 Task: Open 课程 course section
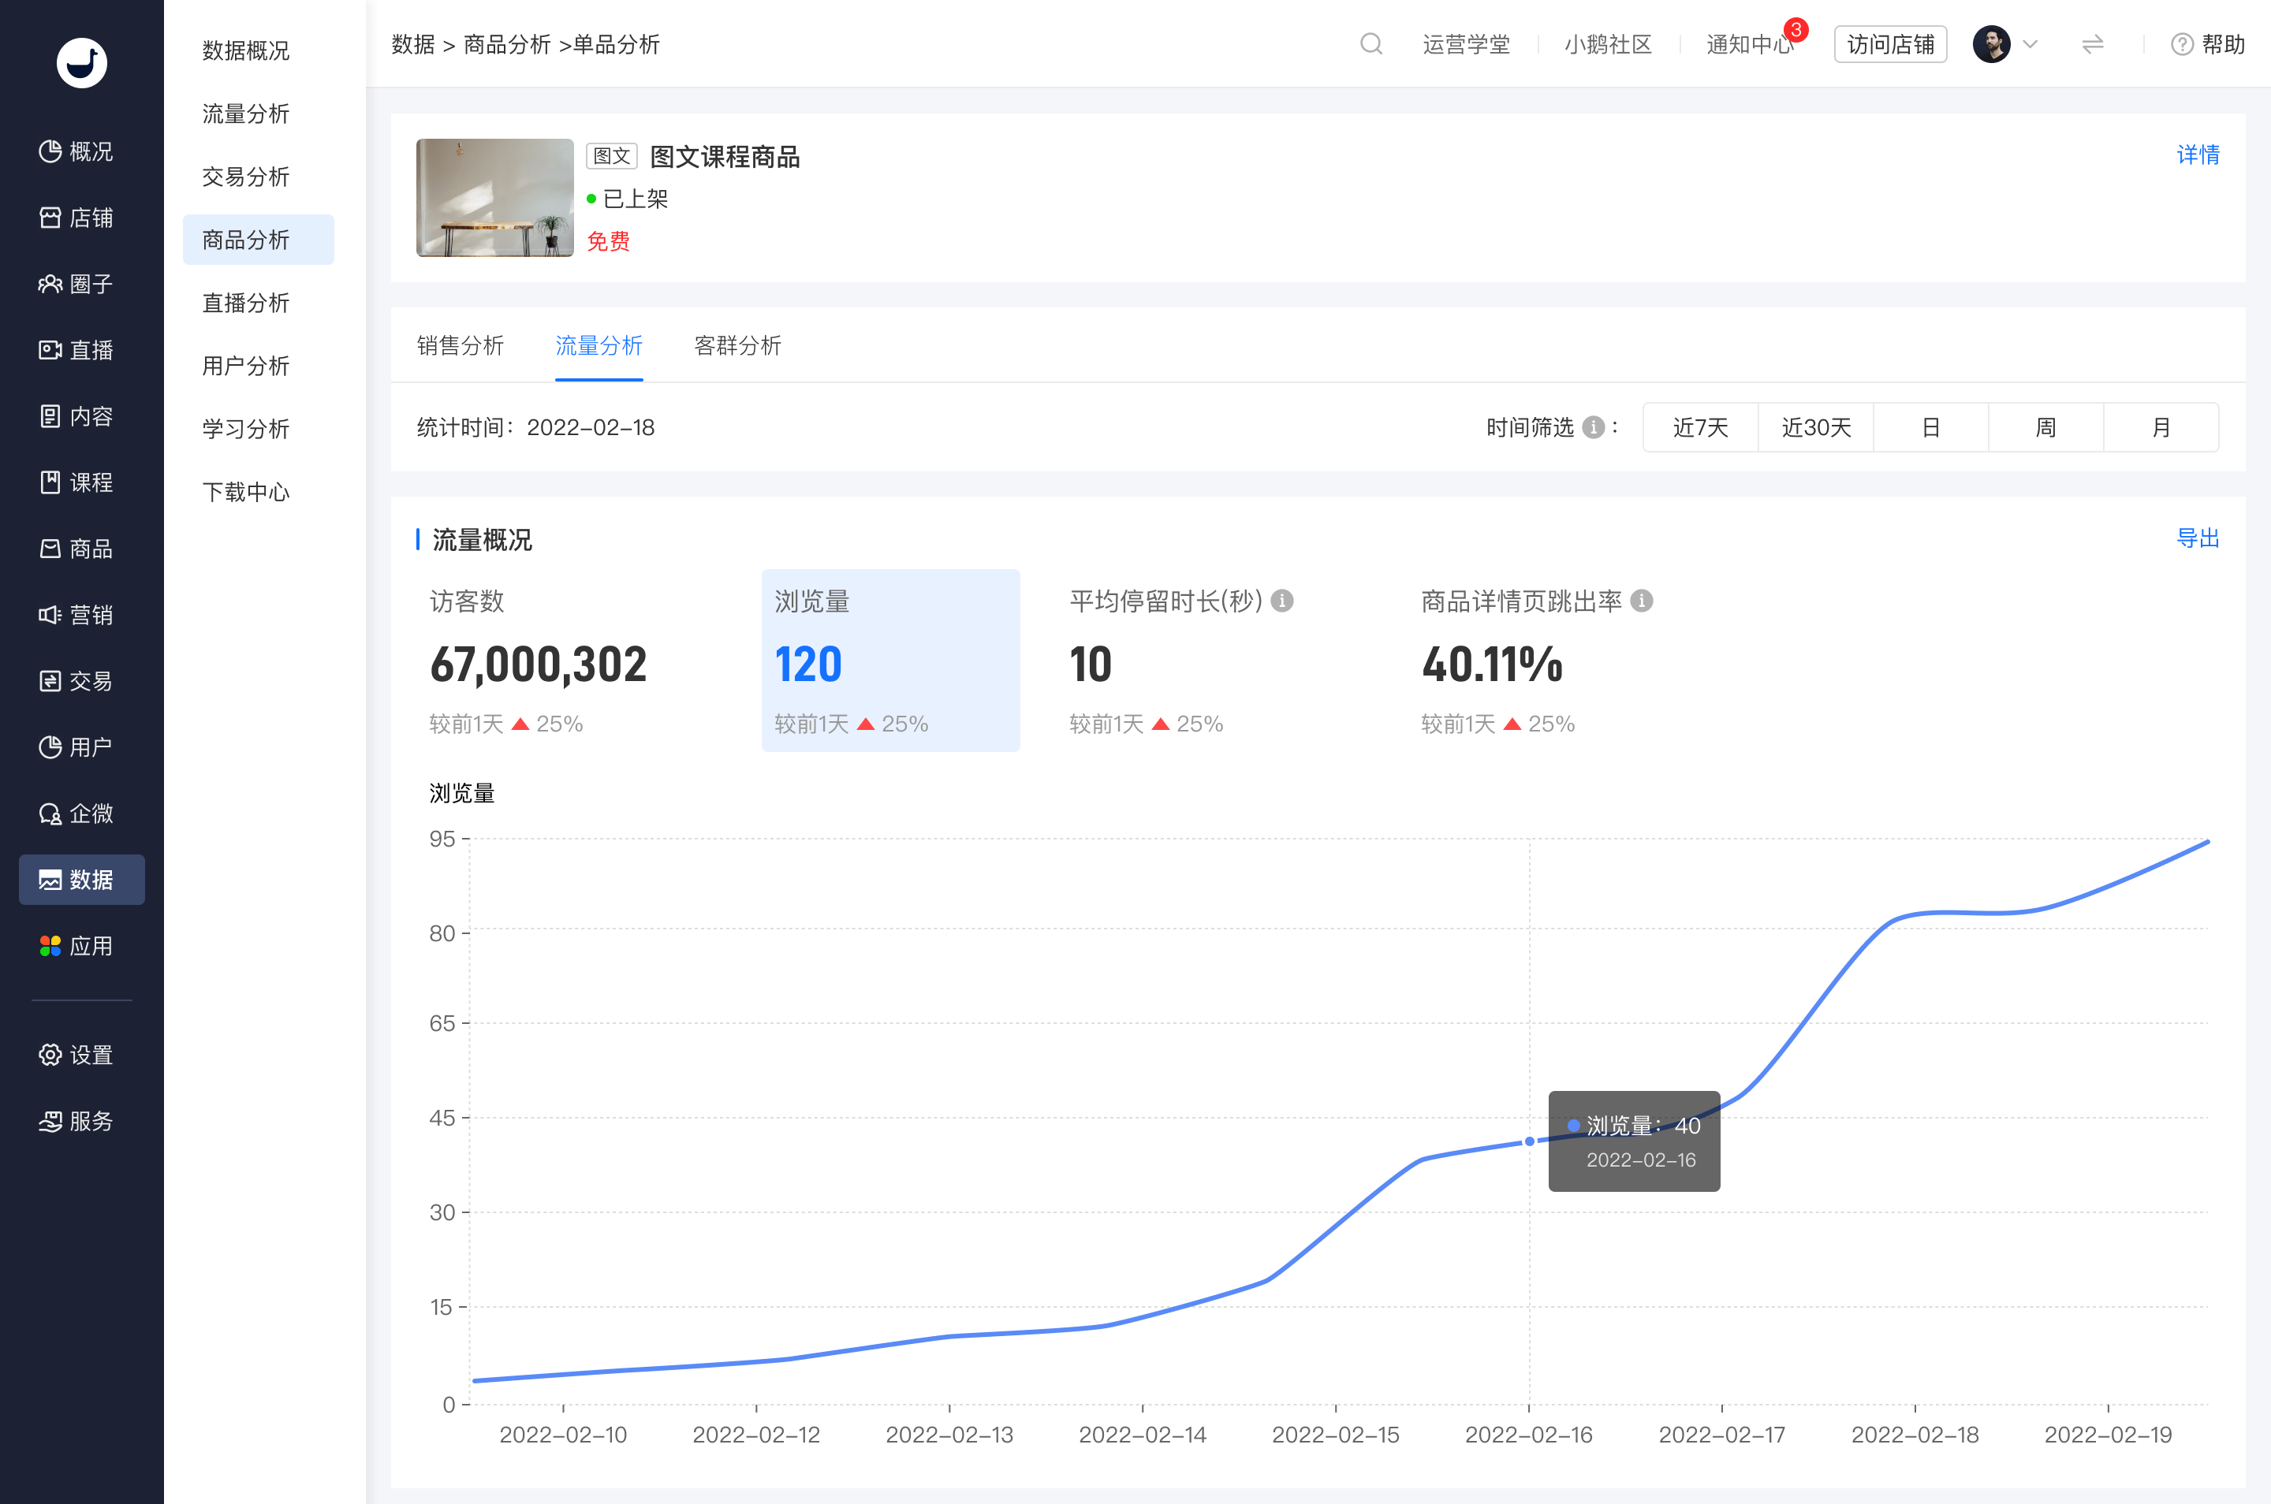pos(76,482)
